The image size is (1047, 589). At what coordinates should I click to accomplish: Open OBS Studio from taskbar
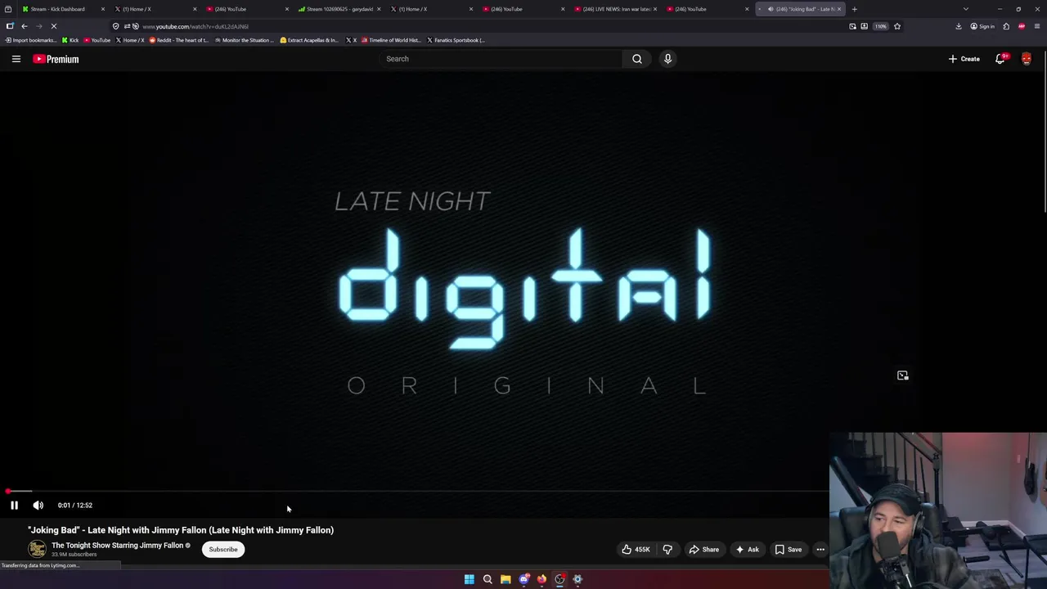(559, 579)
